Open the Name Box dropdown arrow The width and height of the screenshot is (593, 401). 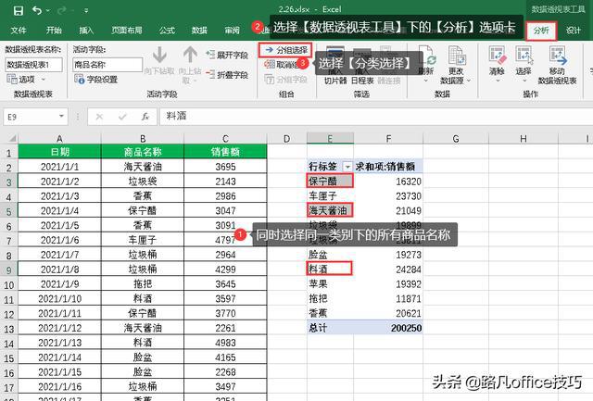click(x=61, y=117)
